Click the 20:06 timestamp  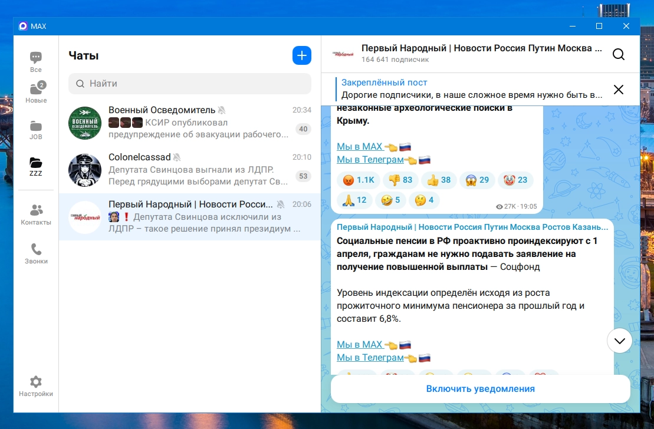pyautogui.click(x=301, y=204)
